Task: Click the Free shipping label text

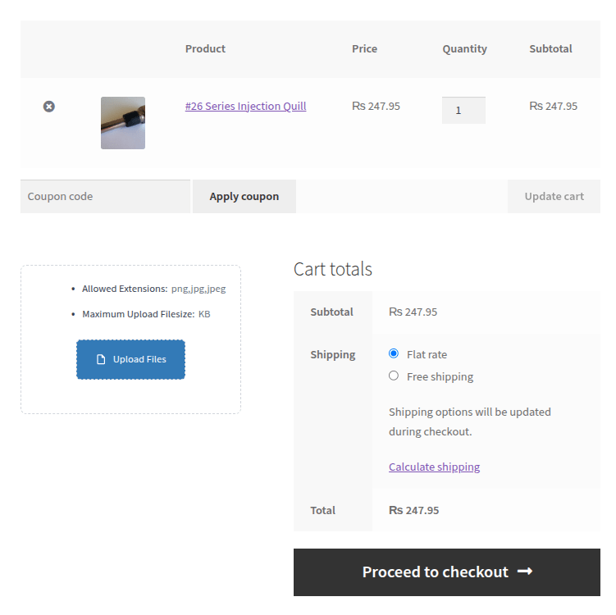Action: 440,377
